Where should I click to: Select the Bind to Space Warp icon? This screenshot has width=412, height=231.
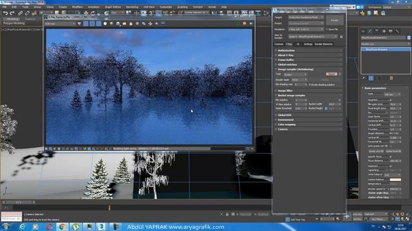click(34, 13)
